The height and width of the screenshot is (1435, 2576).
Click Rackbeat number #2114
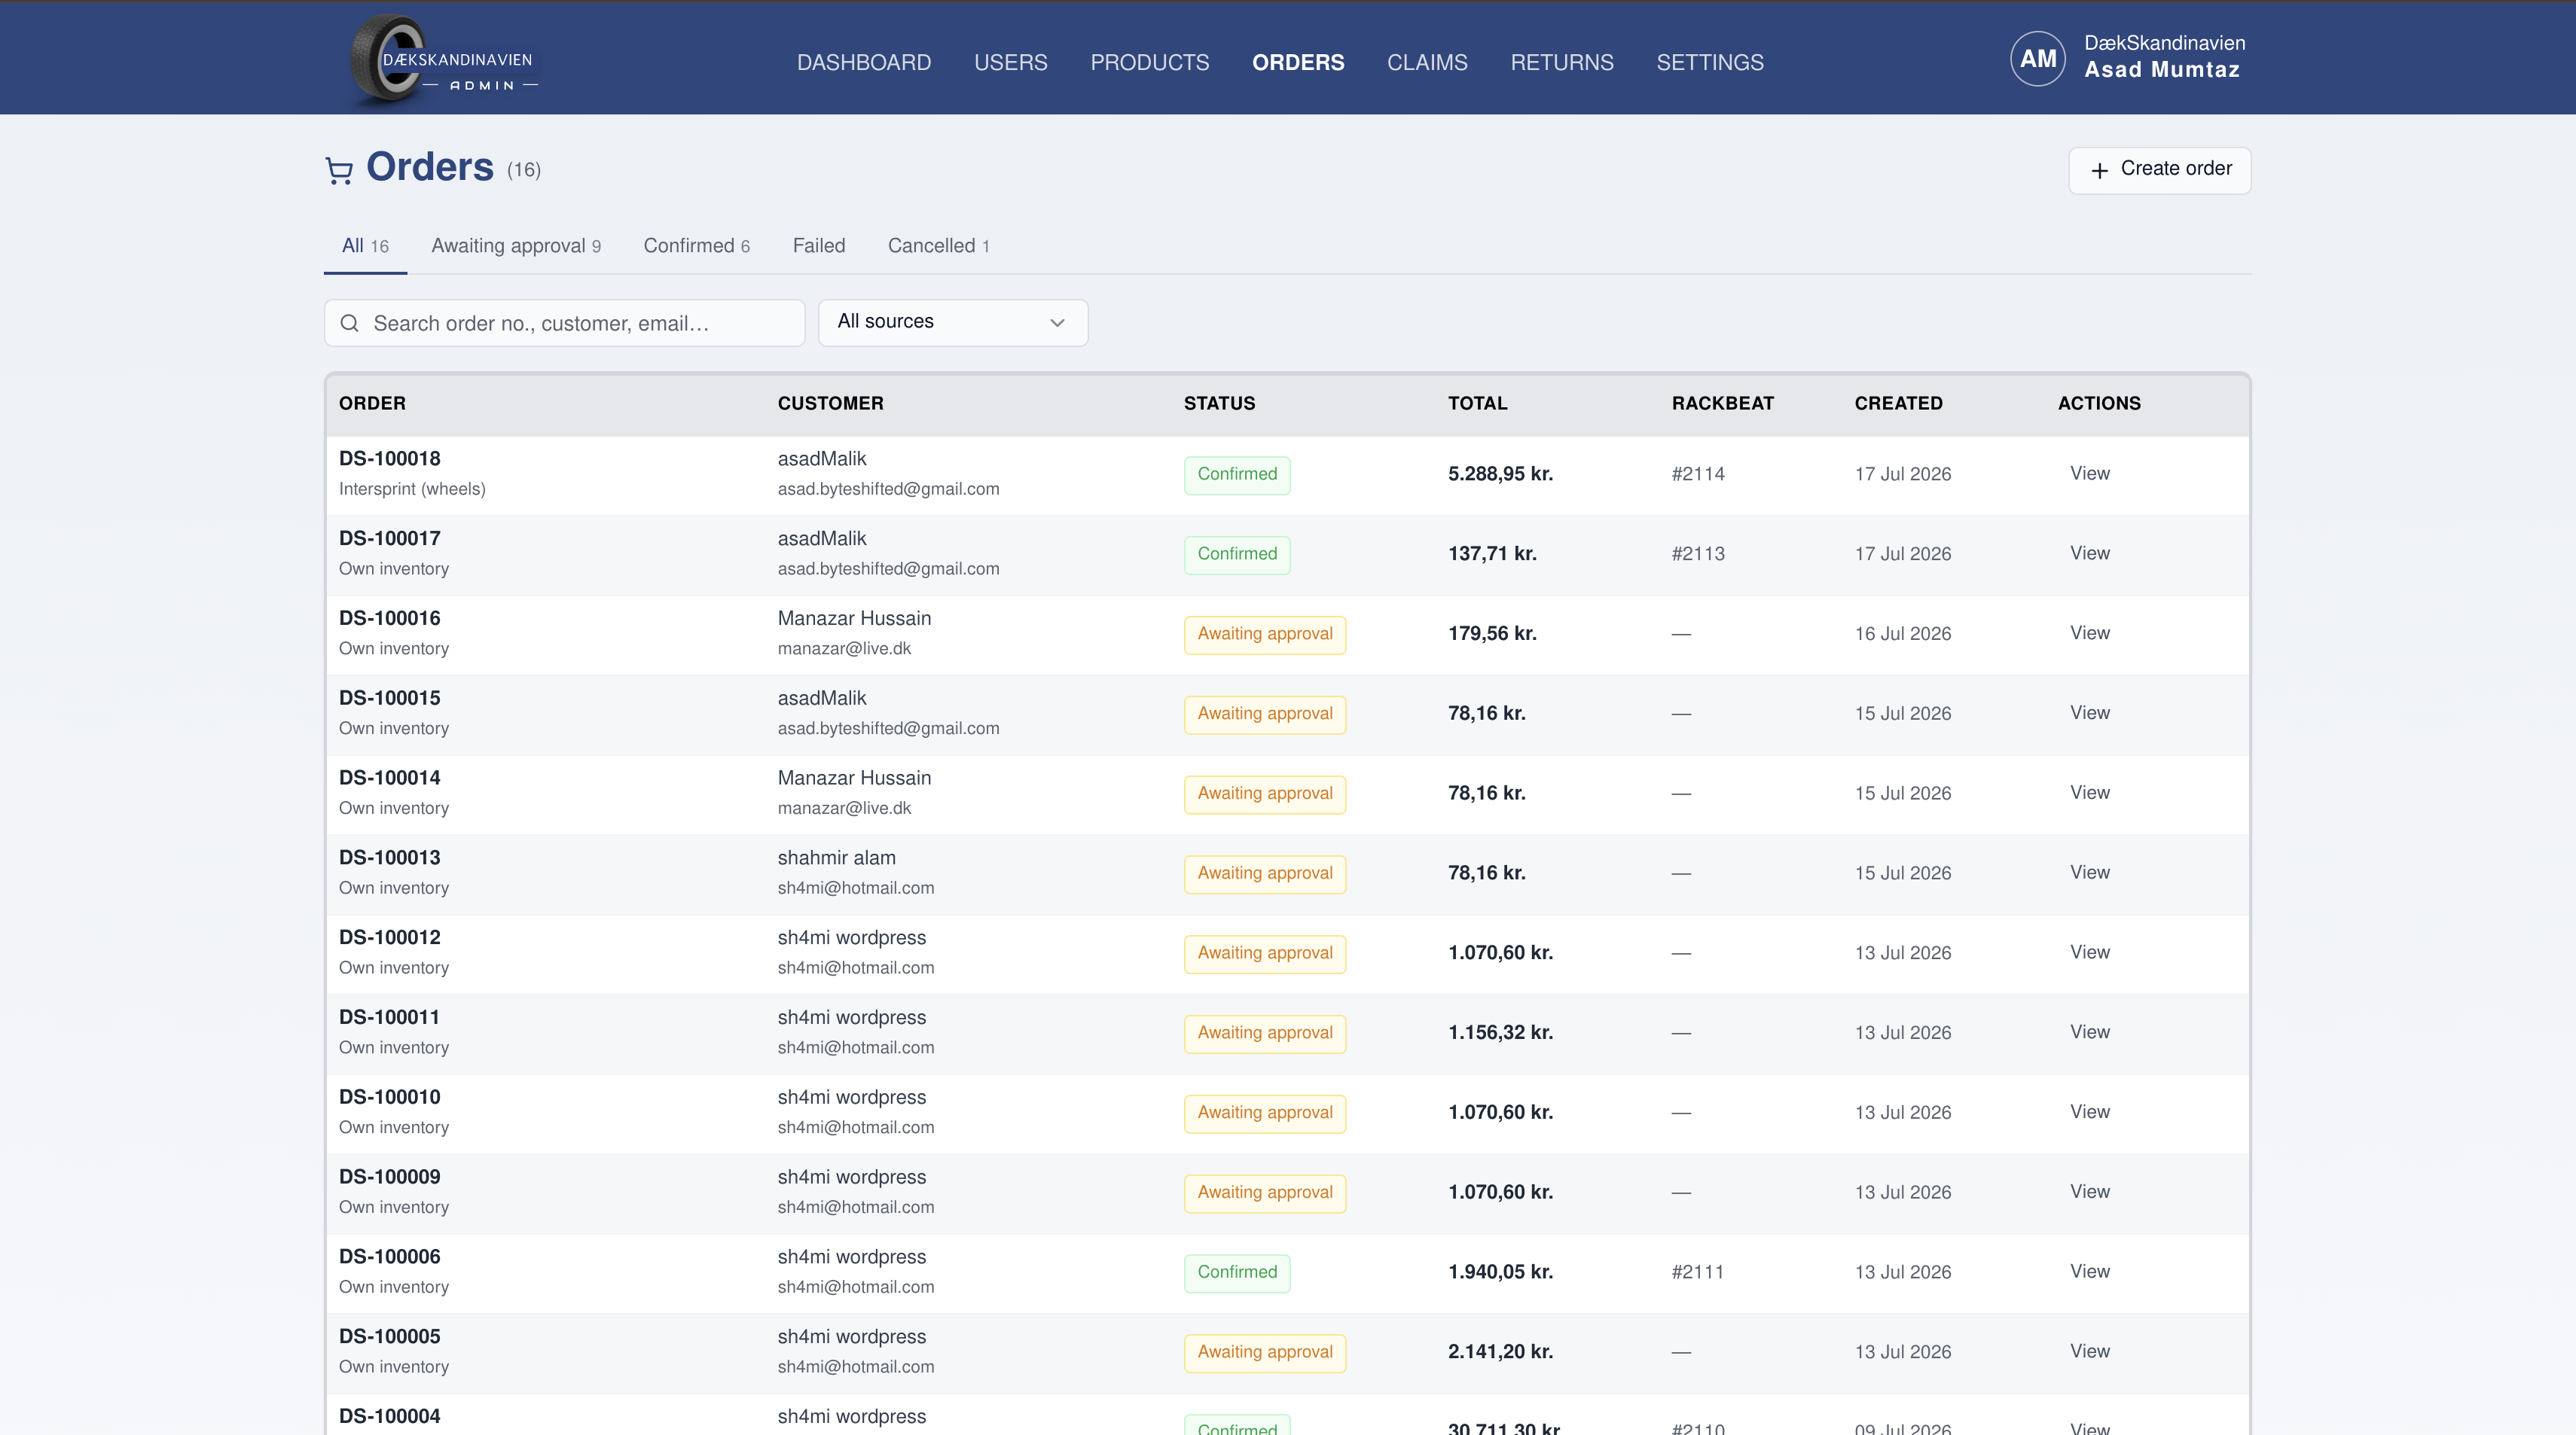pyautogui.click(x=1698, y=474)
